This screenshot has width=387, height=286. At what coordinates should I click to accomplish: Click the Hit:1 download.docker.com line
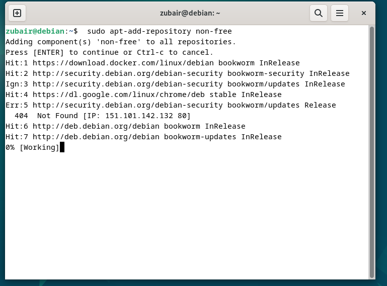(152, 63)
